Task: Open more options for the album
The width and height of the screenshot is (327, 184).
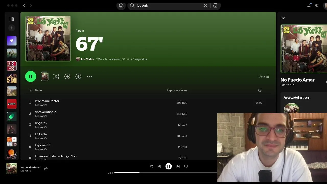Action: pos(89,76)
